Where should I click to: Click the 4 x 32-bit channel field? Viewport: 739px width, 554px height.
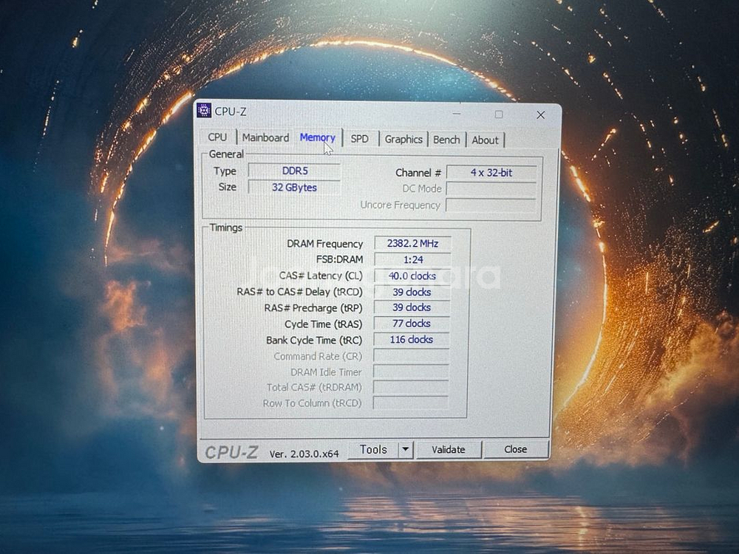click(x=491, y=172)
